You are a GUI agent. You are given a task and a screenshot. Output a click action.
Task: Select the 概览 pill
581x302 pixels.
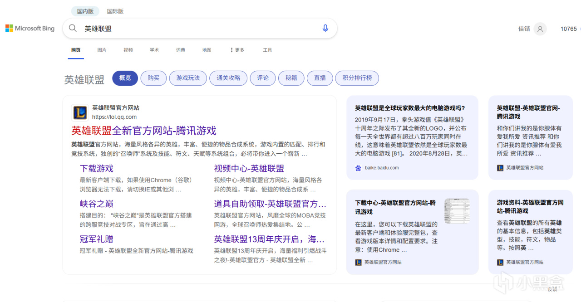125,78
